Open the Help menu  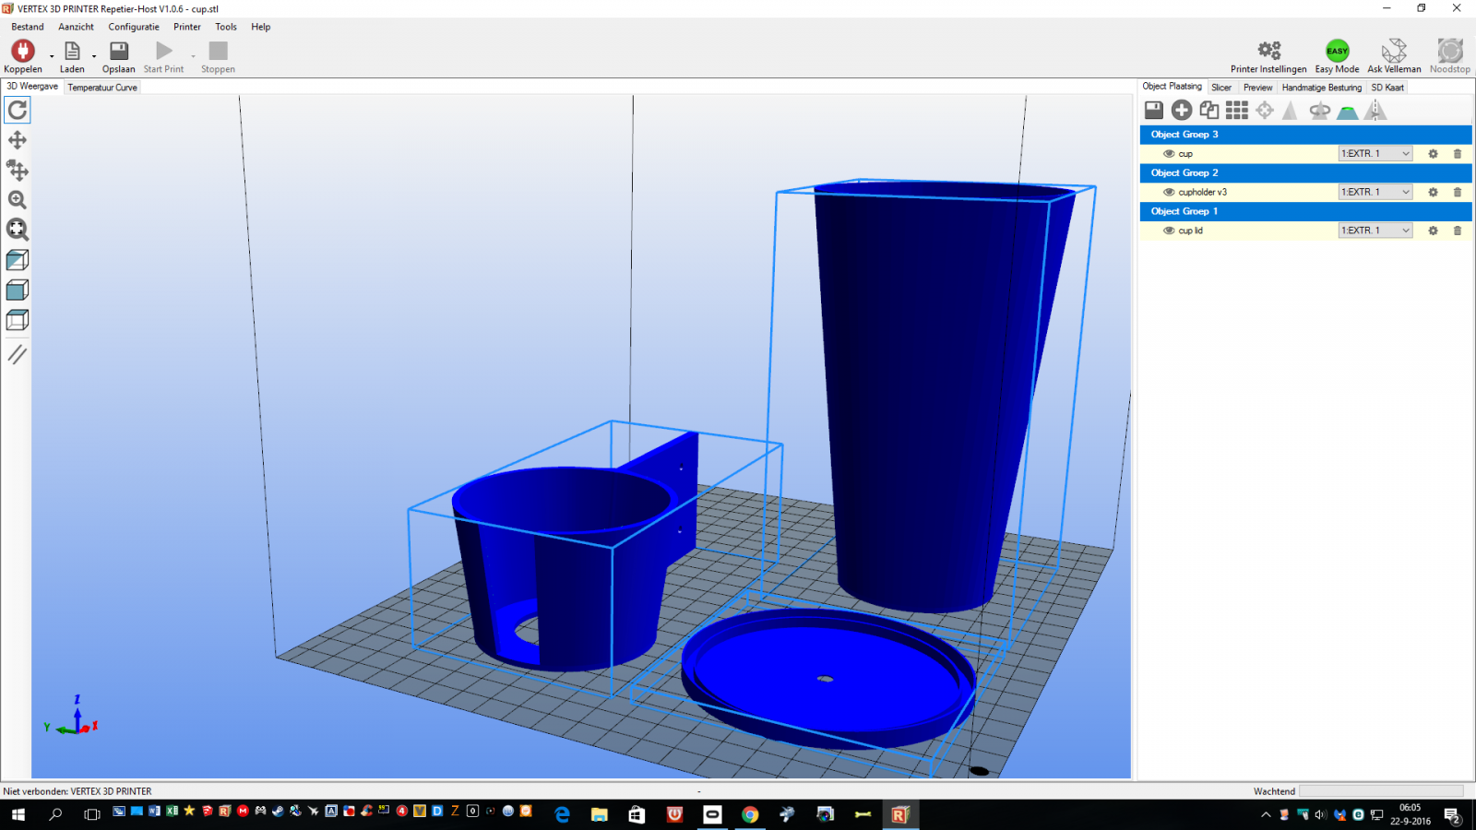[261, 27]
